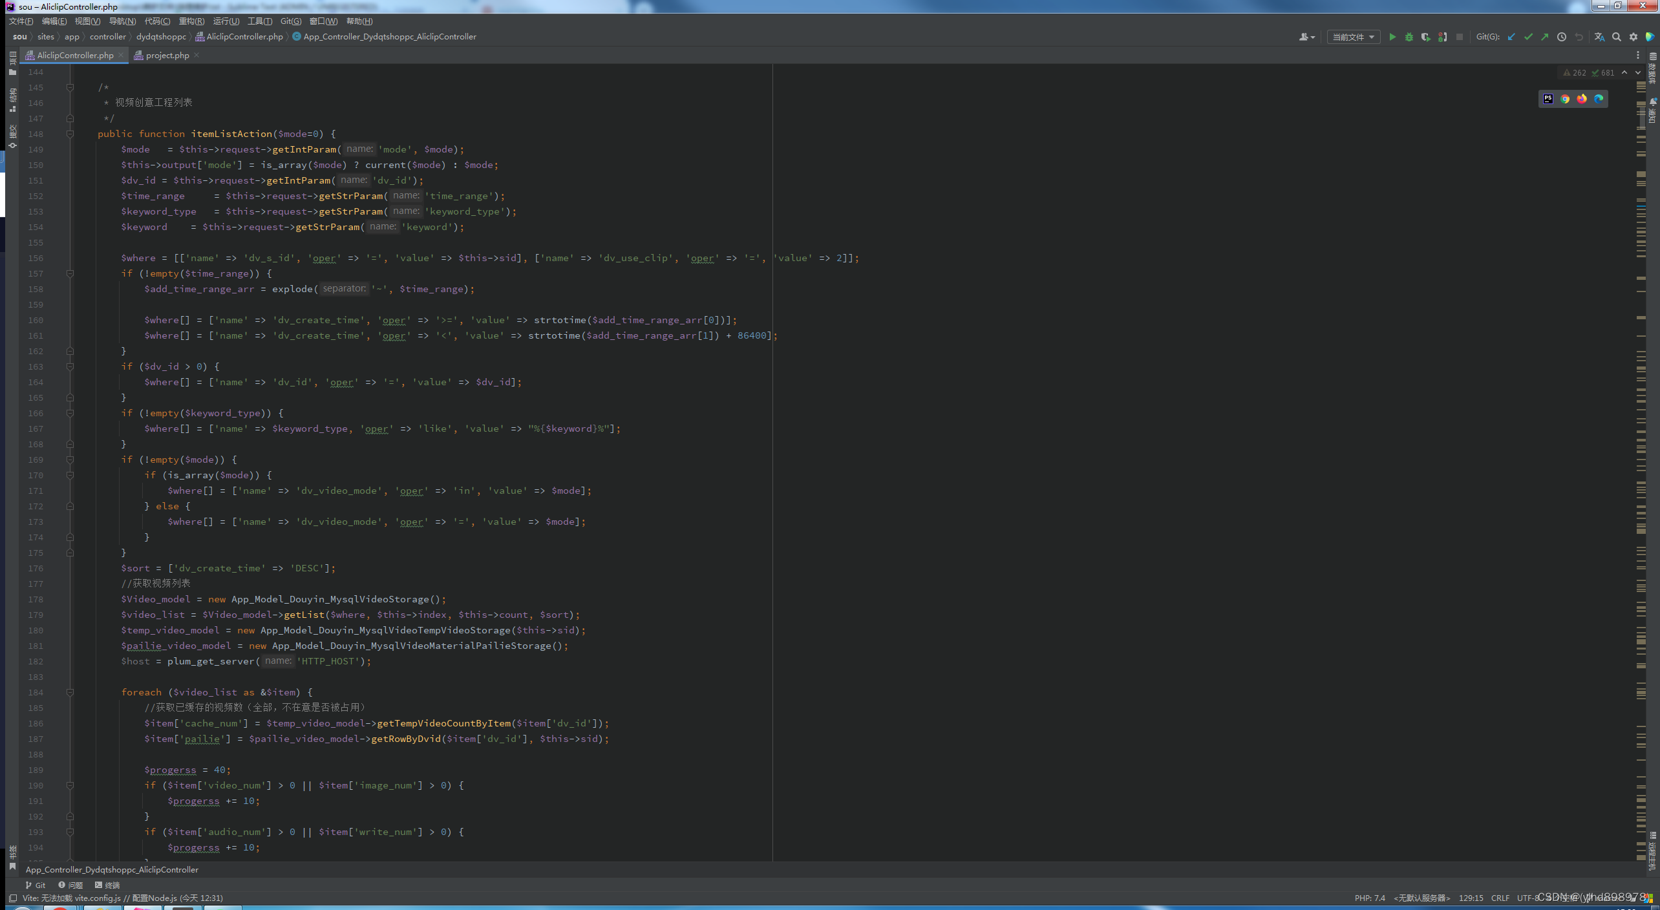Open the Commit tool window sidebar
Viewport: 1660px width, 910px height.
[12, 137]
